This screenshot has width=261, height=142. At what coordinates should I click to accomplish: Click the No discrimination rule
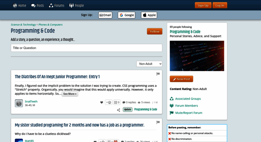click(182, 139)
